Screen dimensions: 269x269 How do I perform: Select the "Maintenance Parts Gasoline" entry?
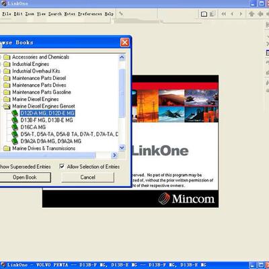42,92
